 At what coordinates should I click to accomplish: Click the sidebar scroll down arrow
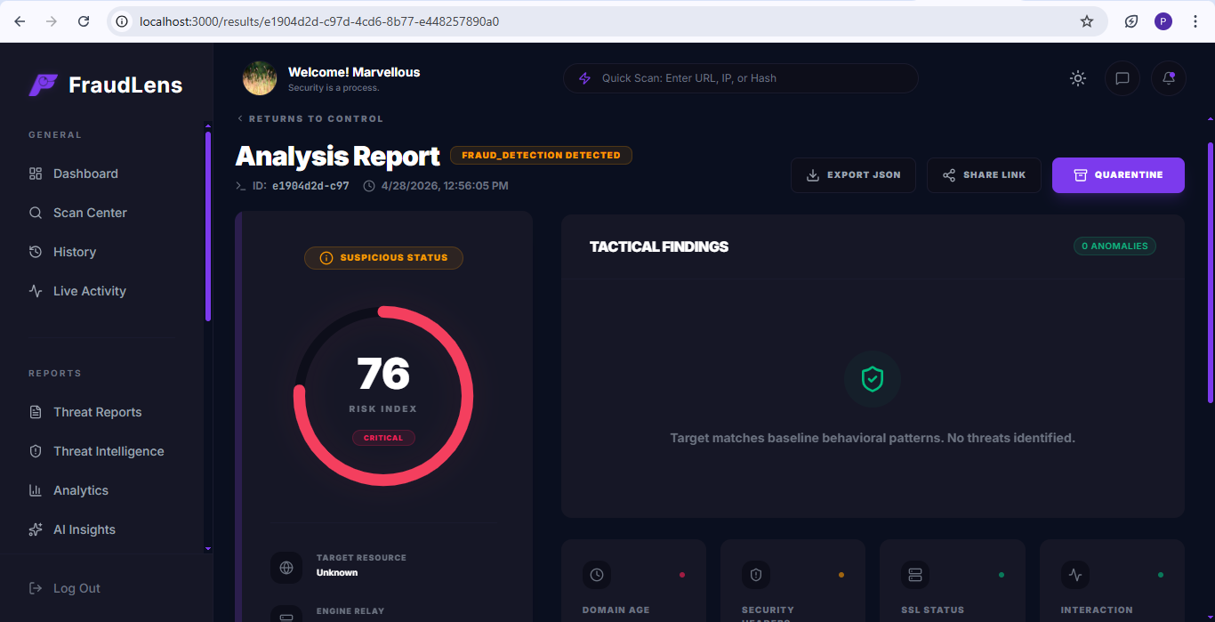[x=208, y=549]
